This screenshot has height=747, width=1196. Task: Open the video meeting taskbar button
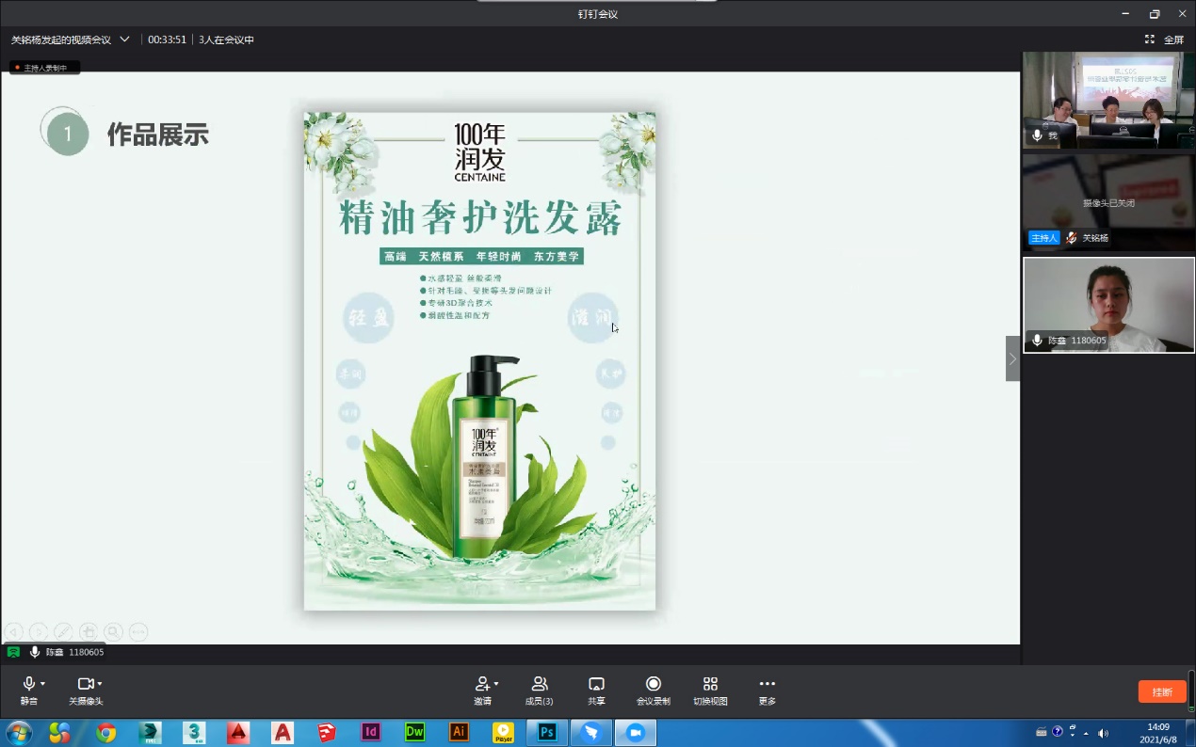(636, 732)
